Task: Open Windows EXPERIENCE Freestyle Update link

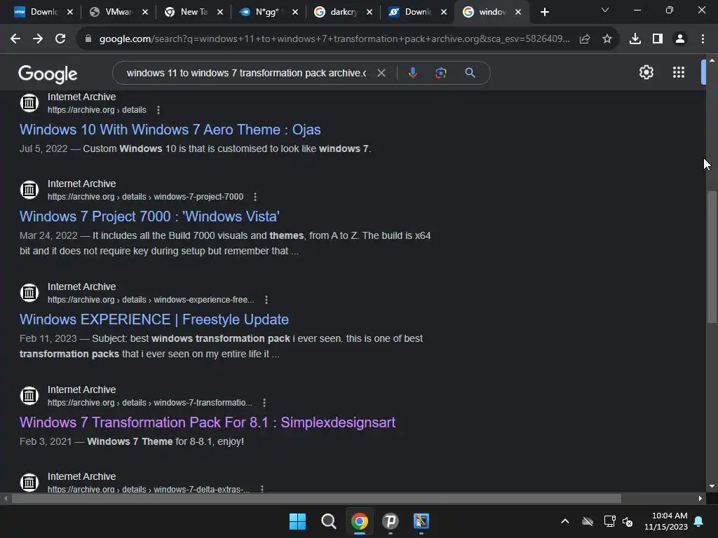Action: point(154,319)
